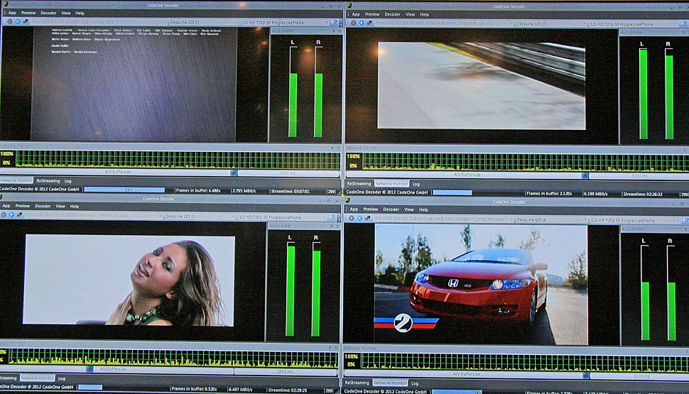689x394 pixels.
Task: Click the car video preview in bottom-right window
Action: (481, 284)
